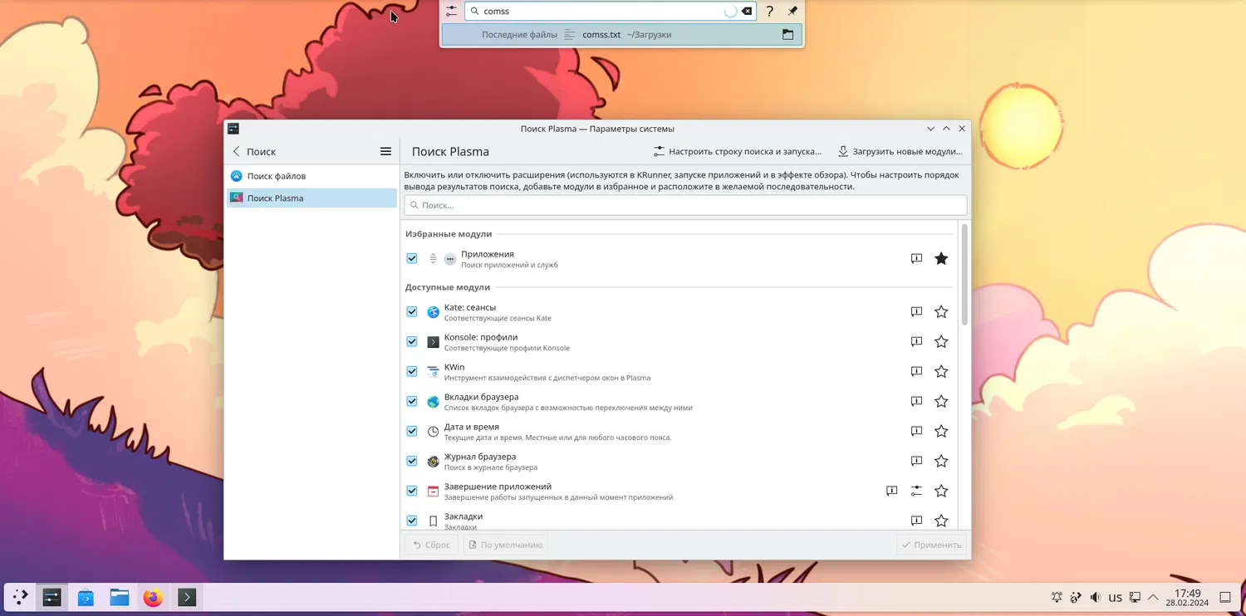Expand hidden system tray icons arrow

[1153, 597]
